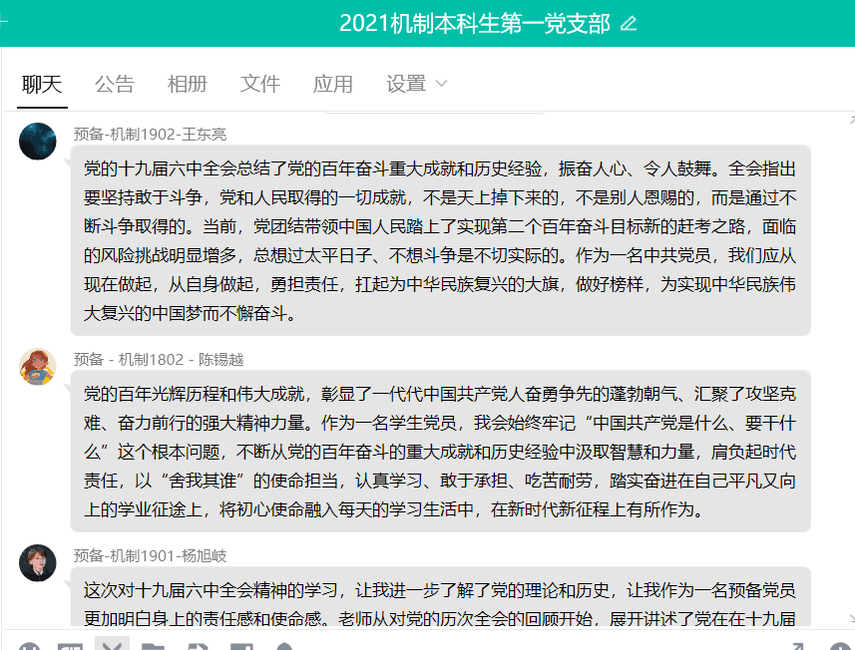The image size is (855, 650).
Task: Switch to the 文件 tab
Action: 259,85
